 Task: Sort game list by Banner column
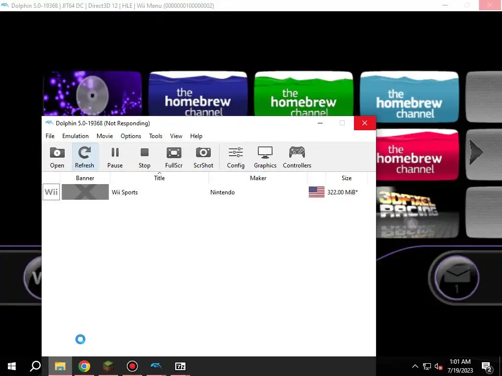point(85,178)
